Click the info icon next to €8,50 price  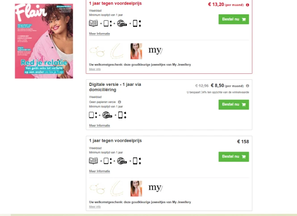coord(247,86)
